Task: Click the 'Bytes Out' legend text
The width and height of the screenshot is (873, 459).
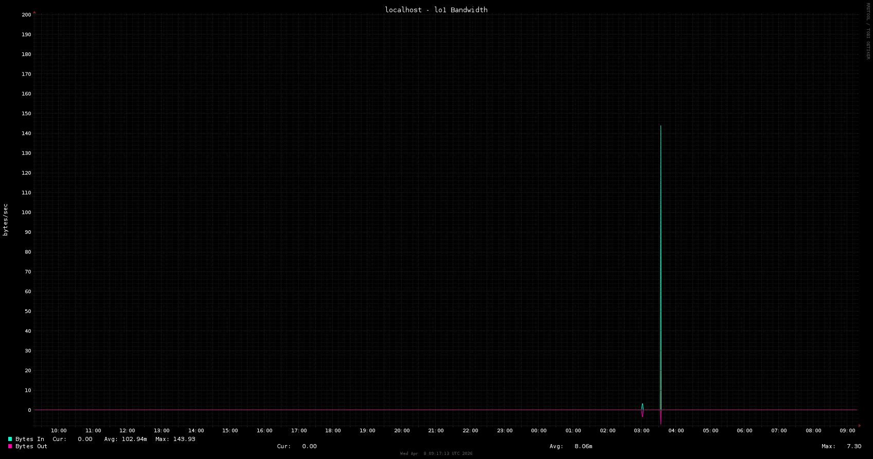Action: (x=31, y=446)
